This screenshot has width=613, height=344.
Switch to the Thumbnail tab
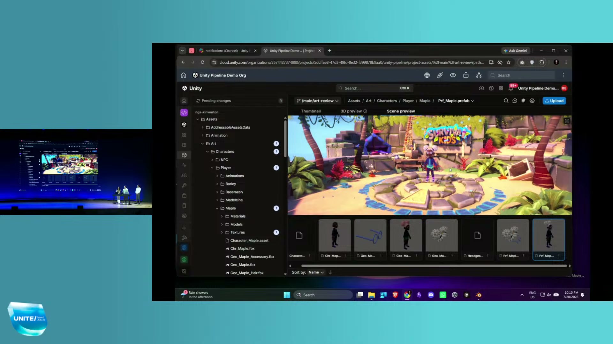point(311,111)
